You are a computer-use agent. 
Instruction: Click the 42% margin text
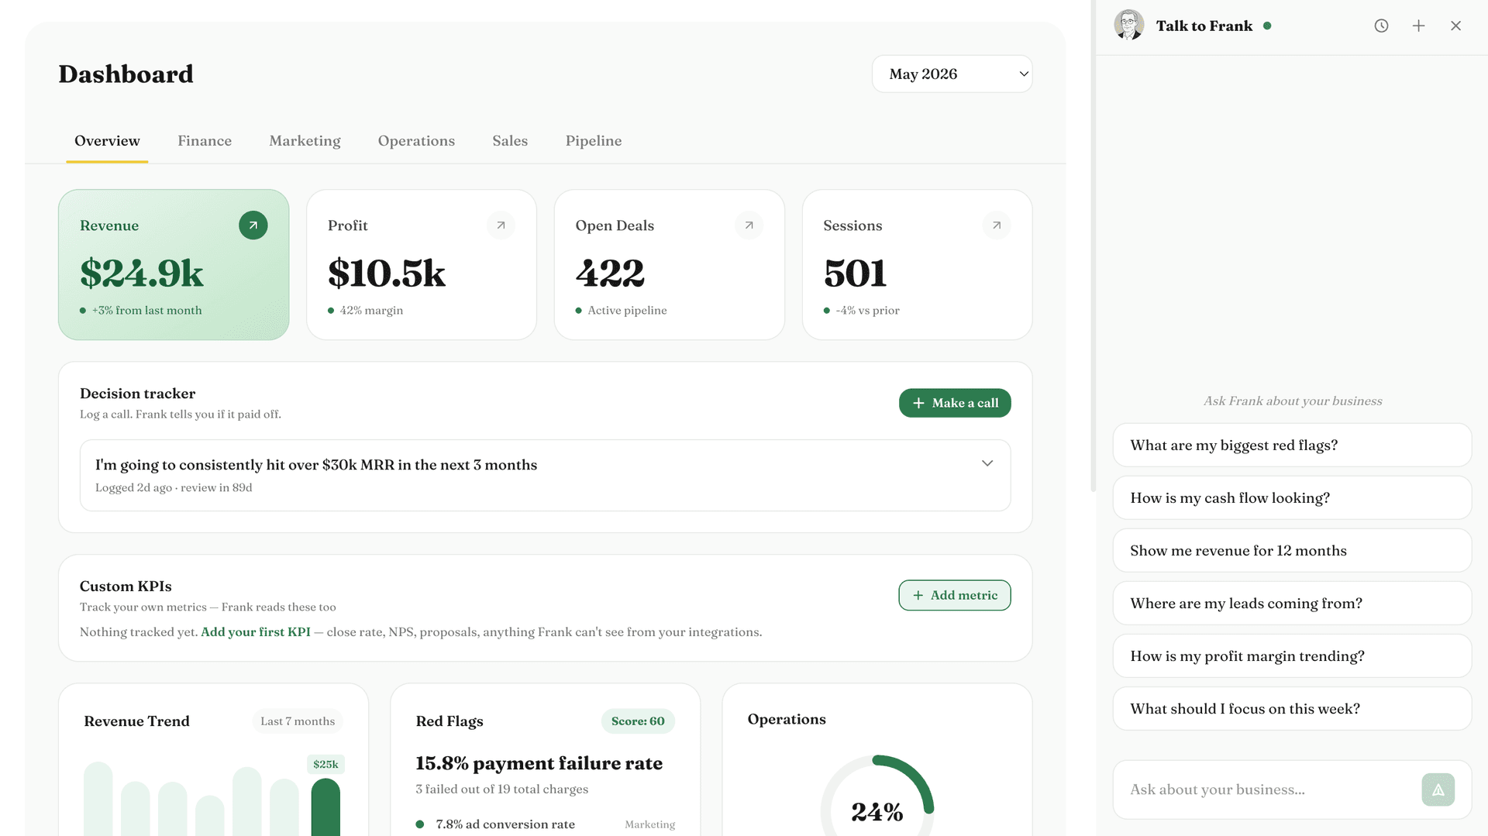click(x=371, y=311)
